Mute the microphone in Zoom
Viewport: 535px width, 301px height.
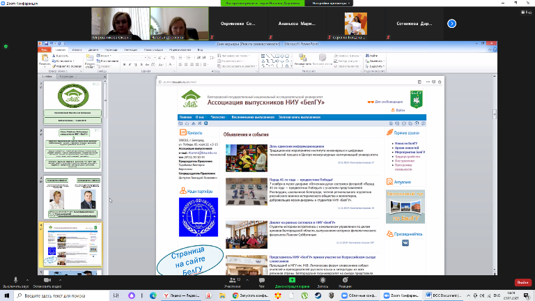(15, 281)
